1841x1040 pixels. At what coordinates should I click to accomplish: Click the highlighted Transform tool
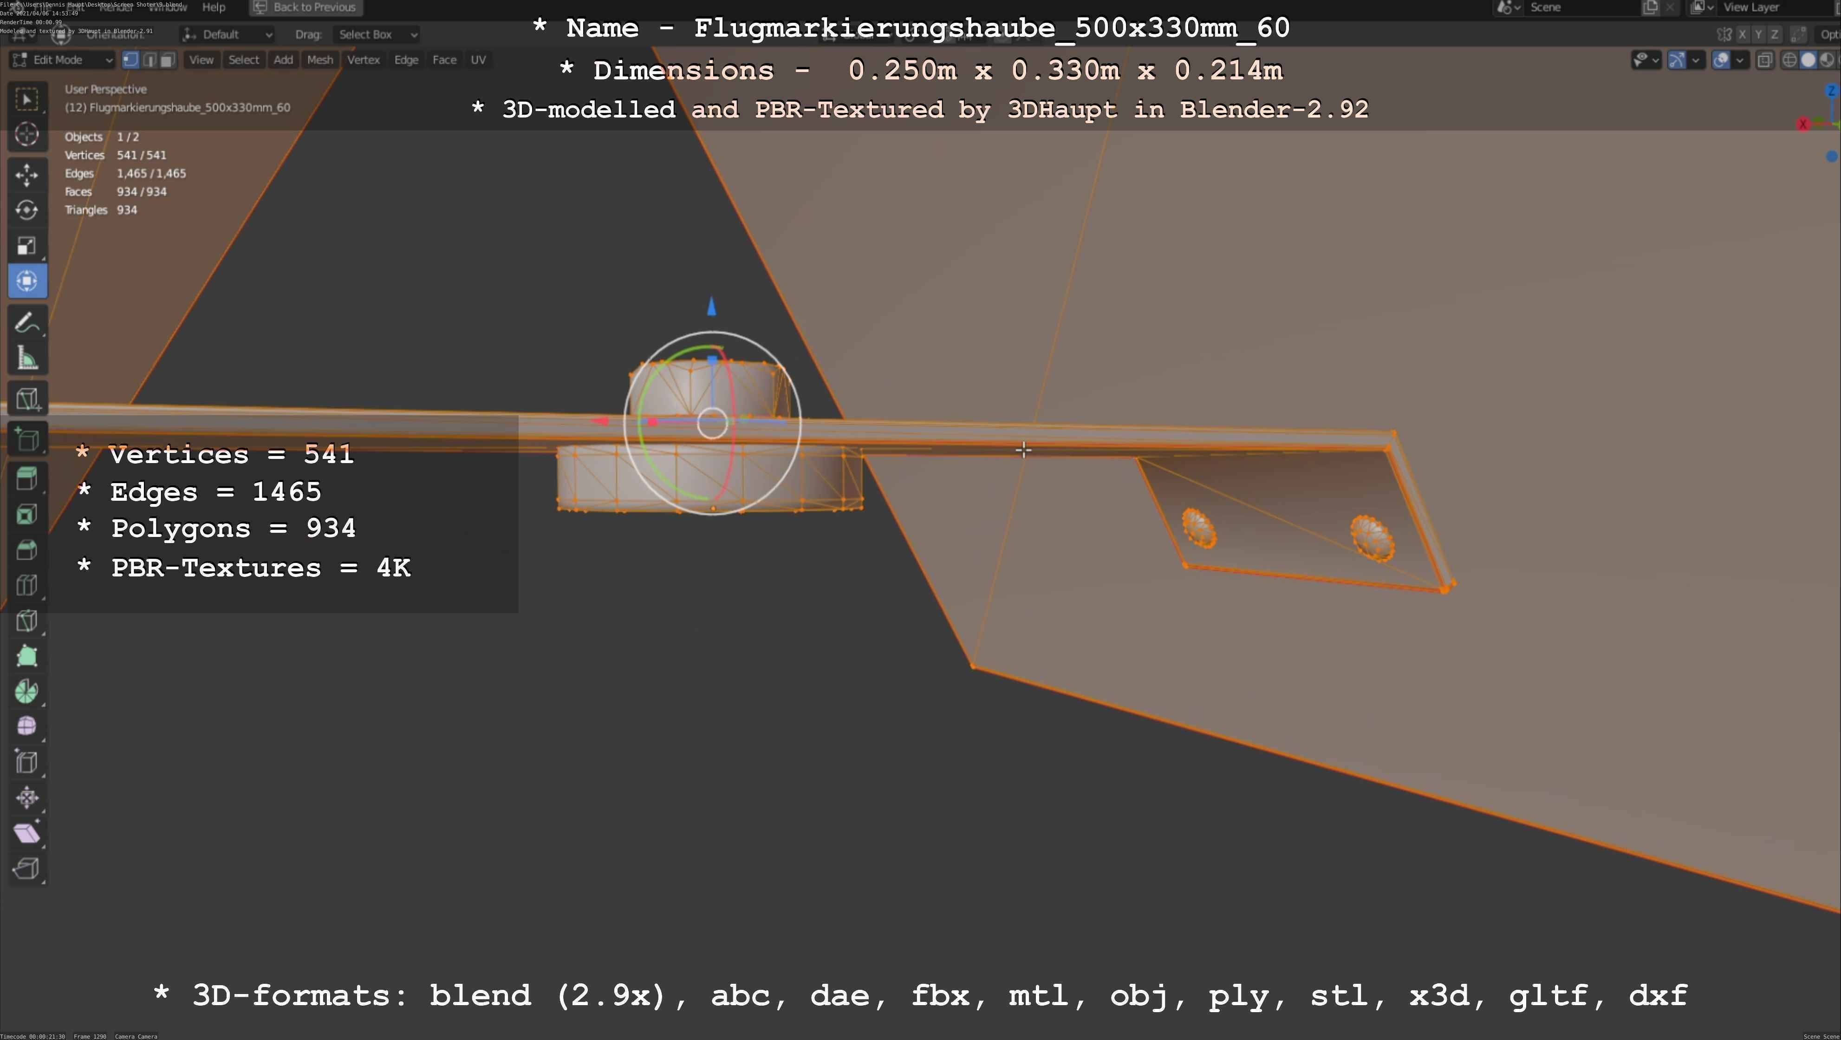[27, 281]
